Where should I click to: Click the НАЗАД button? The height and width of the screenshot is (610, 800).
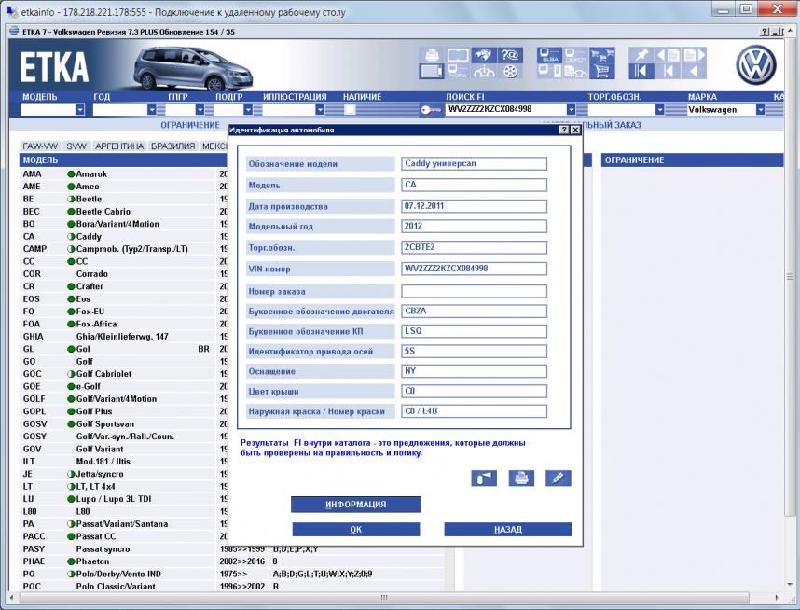(x=507, y=530)
